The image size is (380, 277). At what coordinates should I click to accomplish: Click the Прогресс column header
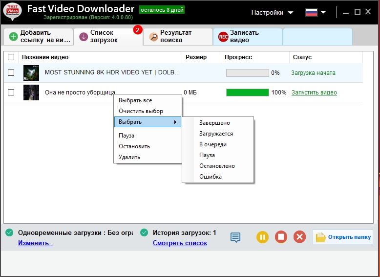click(255, 57)
